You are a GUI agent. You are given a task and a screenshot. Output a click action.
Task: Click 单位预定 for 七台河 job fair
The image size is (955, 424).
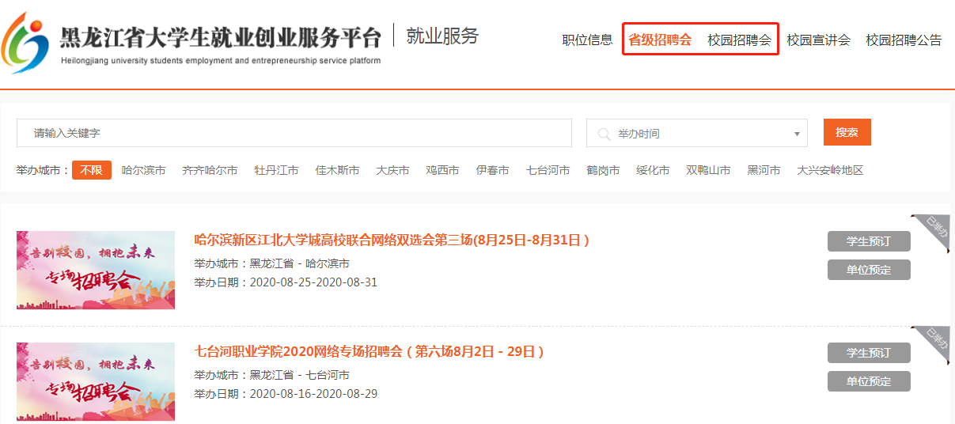869,381
